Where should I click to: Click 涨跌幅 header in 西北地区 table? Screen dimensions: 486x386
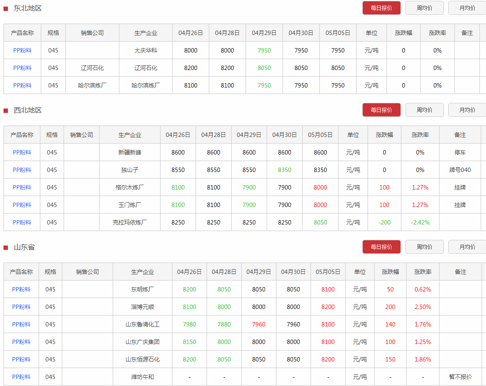click(x=384, y=135)
